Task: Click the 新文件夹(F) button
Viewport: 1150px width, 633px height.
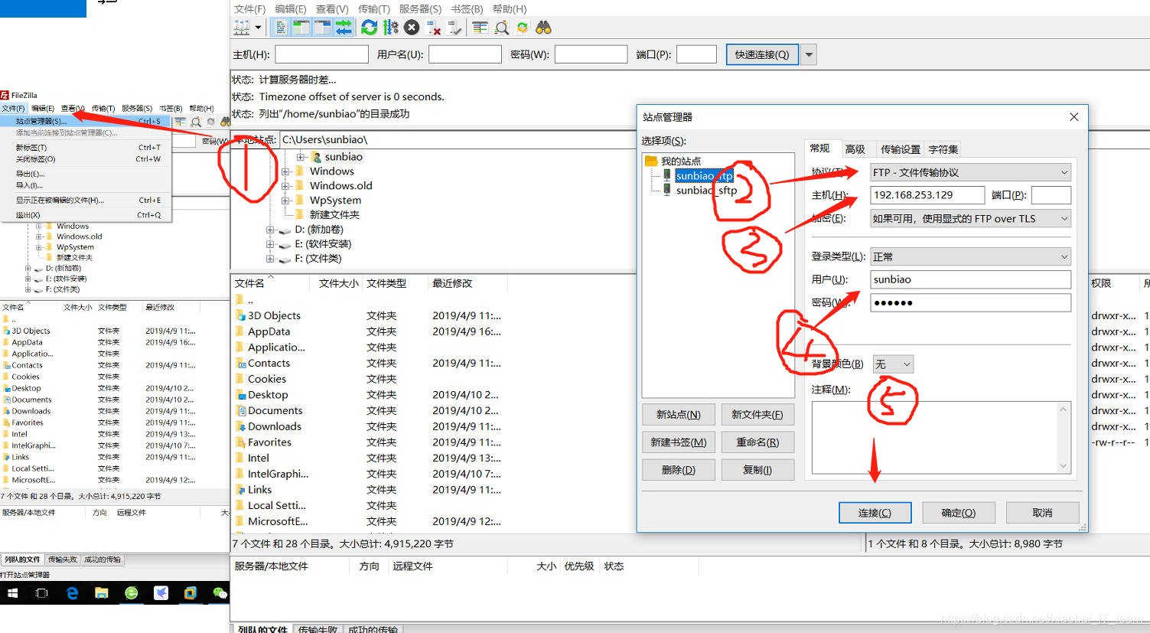Action: [x=757, y=415]
